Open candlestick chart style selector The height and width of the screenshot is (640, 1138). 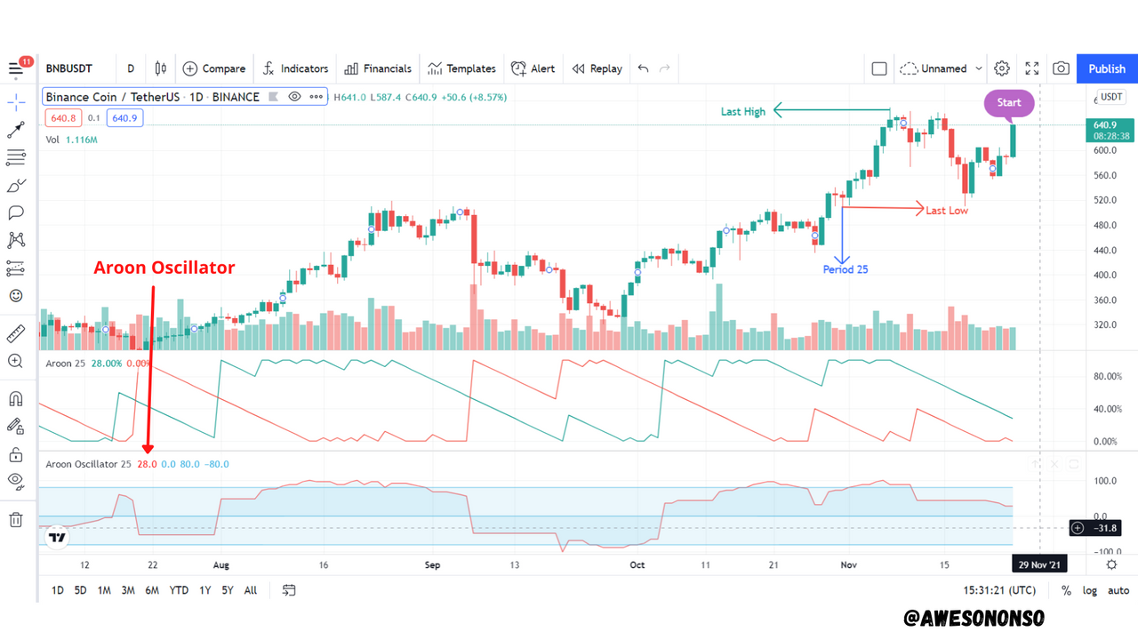click(x=161, y=68)
